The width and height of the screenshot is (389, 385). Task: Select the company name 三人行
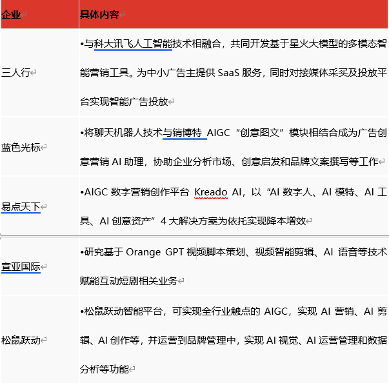click(x=15, y=73)
